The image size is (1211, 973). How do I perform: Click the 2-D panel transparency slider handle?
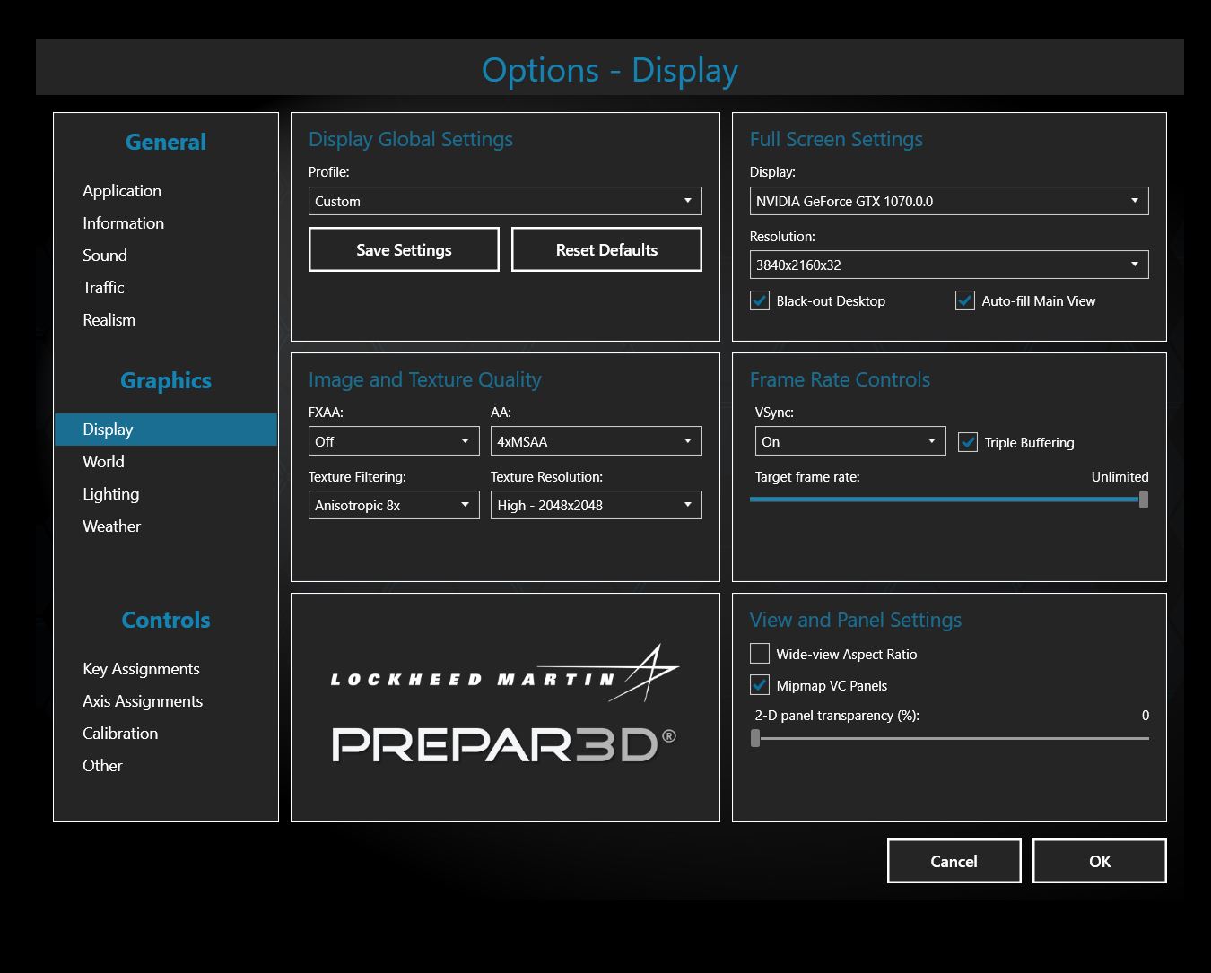tap(755, 738)
